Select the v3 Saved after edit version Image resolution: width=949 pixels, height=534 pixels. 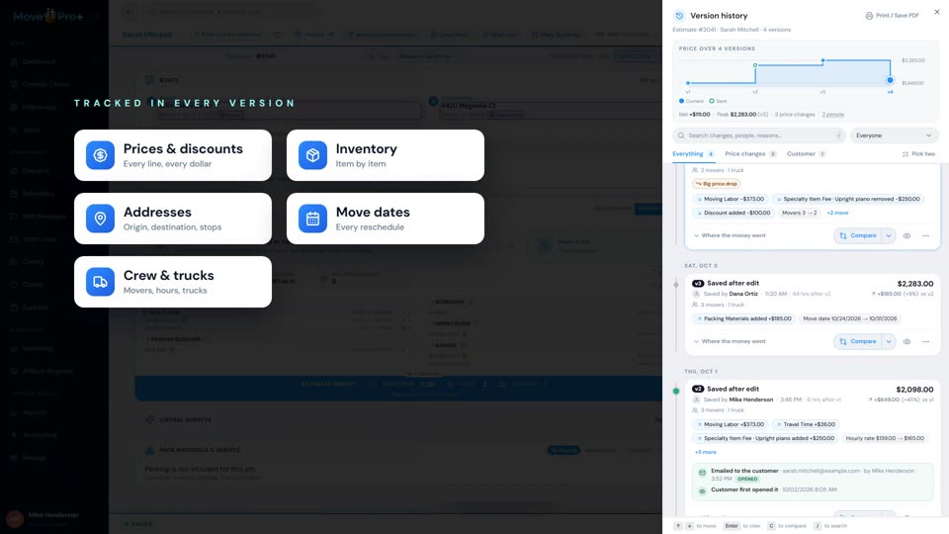[x=813, y=313]
